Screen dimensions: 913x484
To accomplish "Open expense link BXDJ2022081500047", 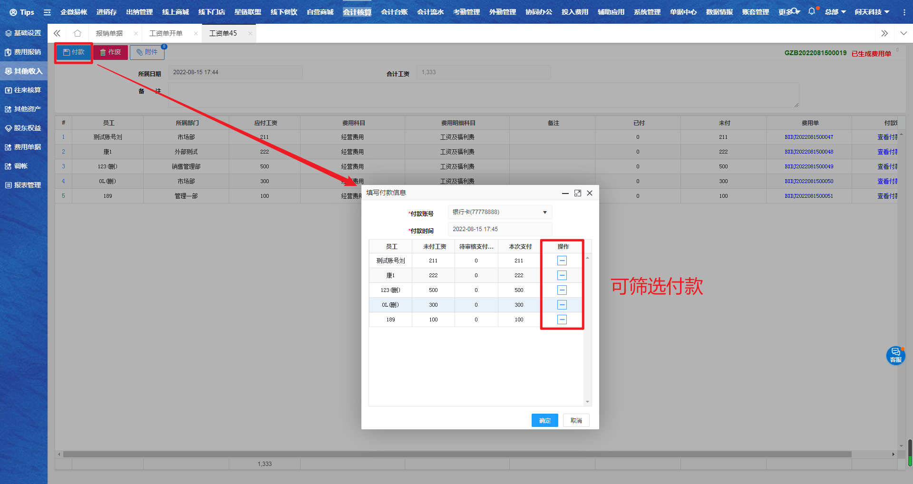I will tap(808, 137).
